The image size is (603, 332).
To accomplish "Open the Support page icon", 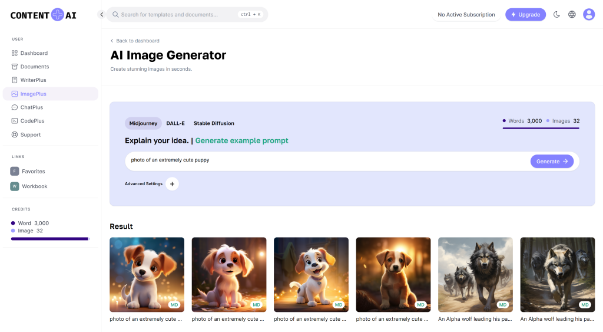I will pyautogui.click(x=15, y=134).
